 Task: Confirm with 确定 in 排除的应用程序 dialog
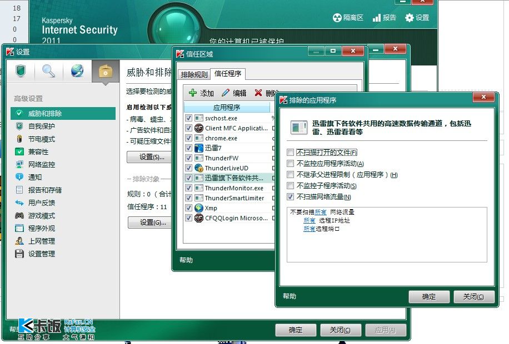tap(429, 297)
